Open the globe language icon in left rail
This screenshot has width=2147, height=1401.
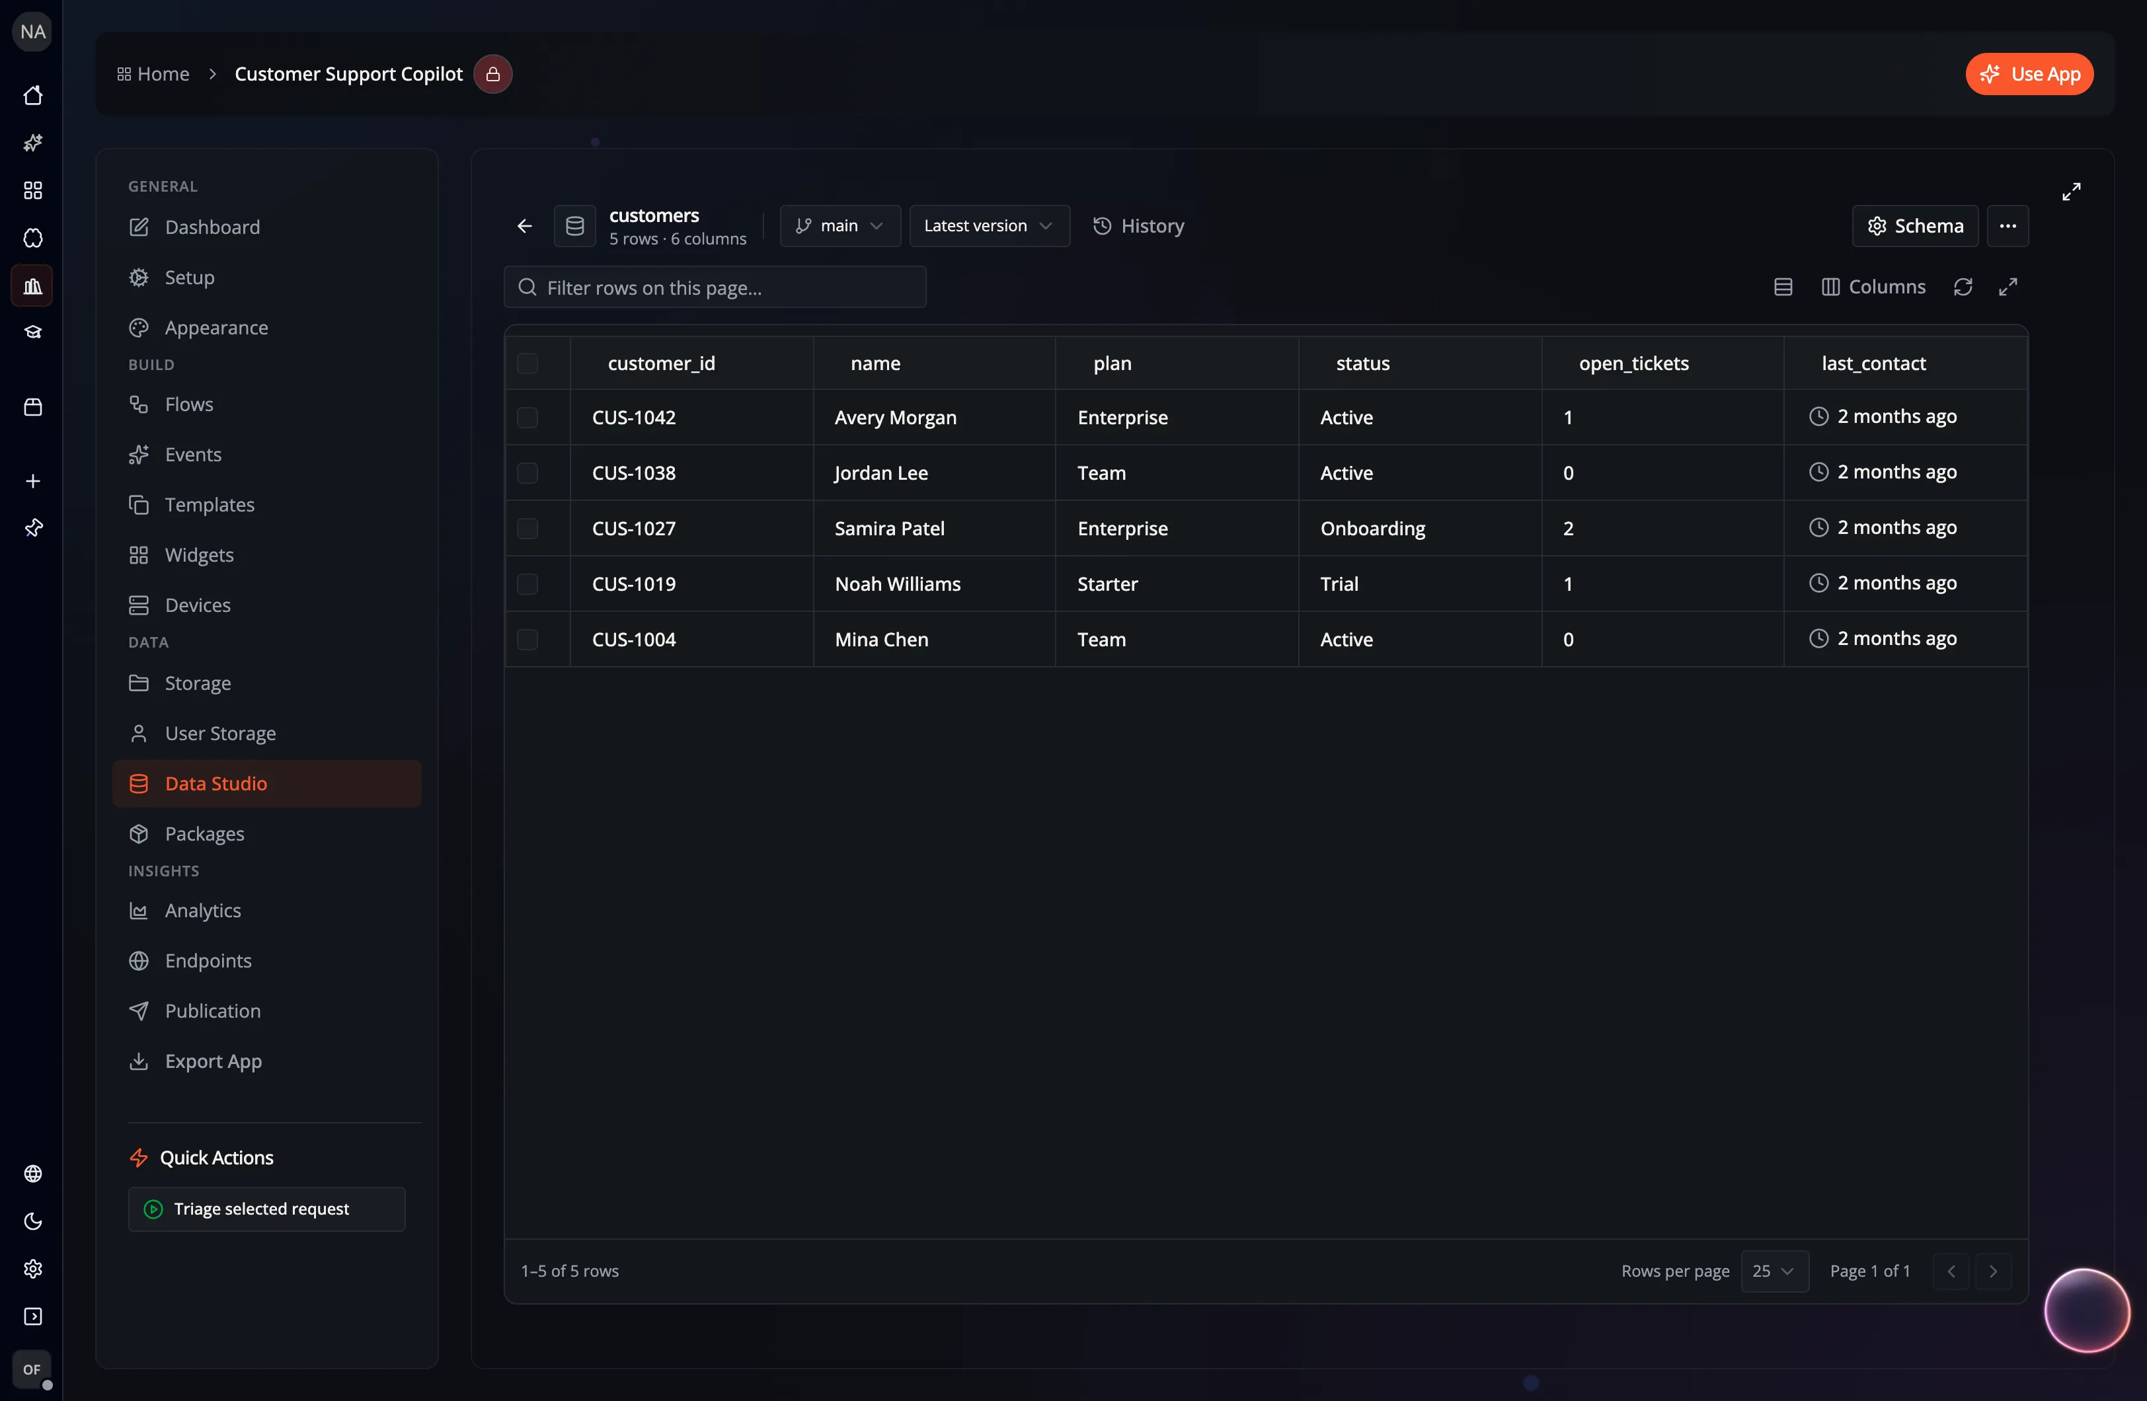(x=32, y=1173)
